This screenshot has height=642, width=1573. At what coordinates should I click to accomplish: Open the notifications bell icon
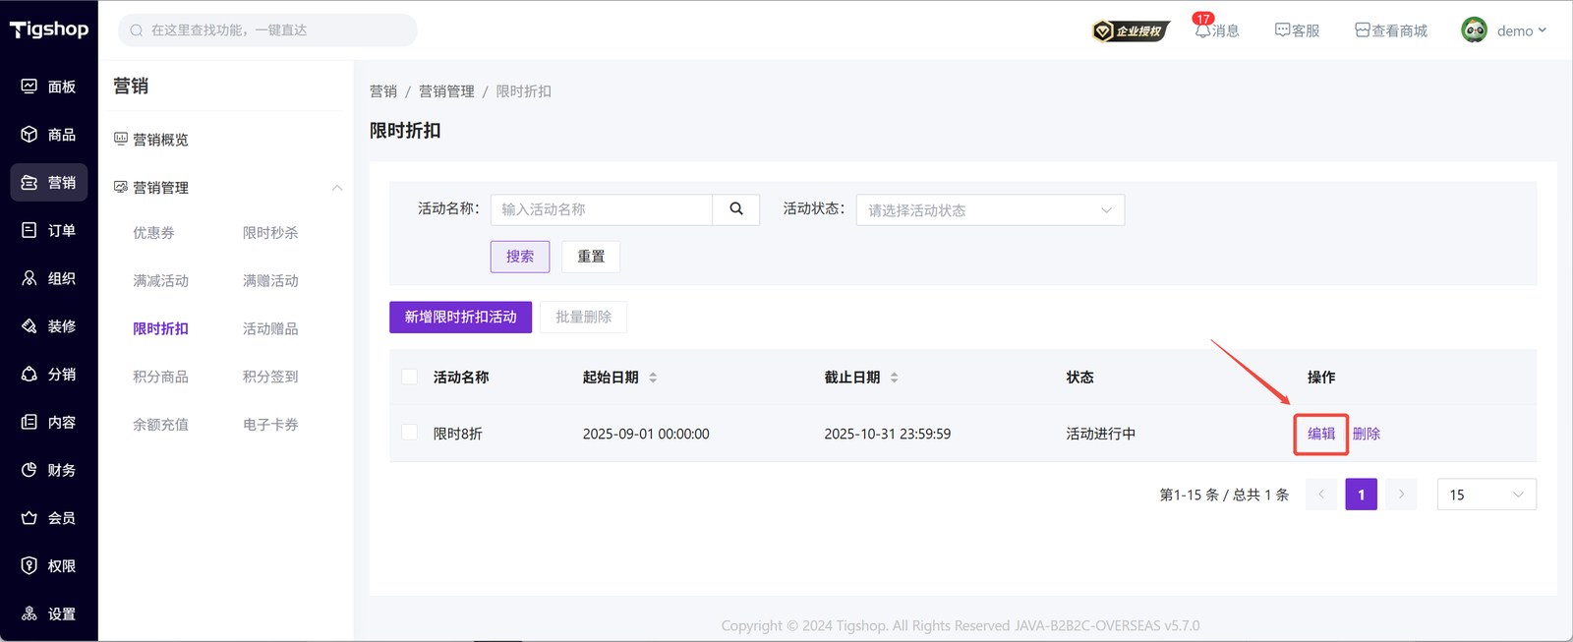coord(1202,30)
